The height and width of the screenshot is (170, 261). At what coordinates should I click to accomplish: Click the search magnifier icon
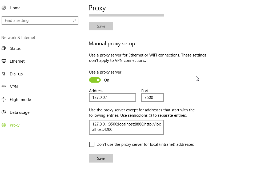point(74,21)
